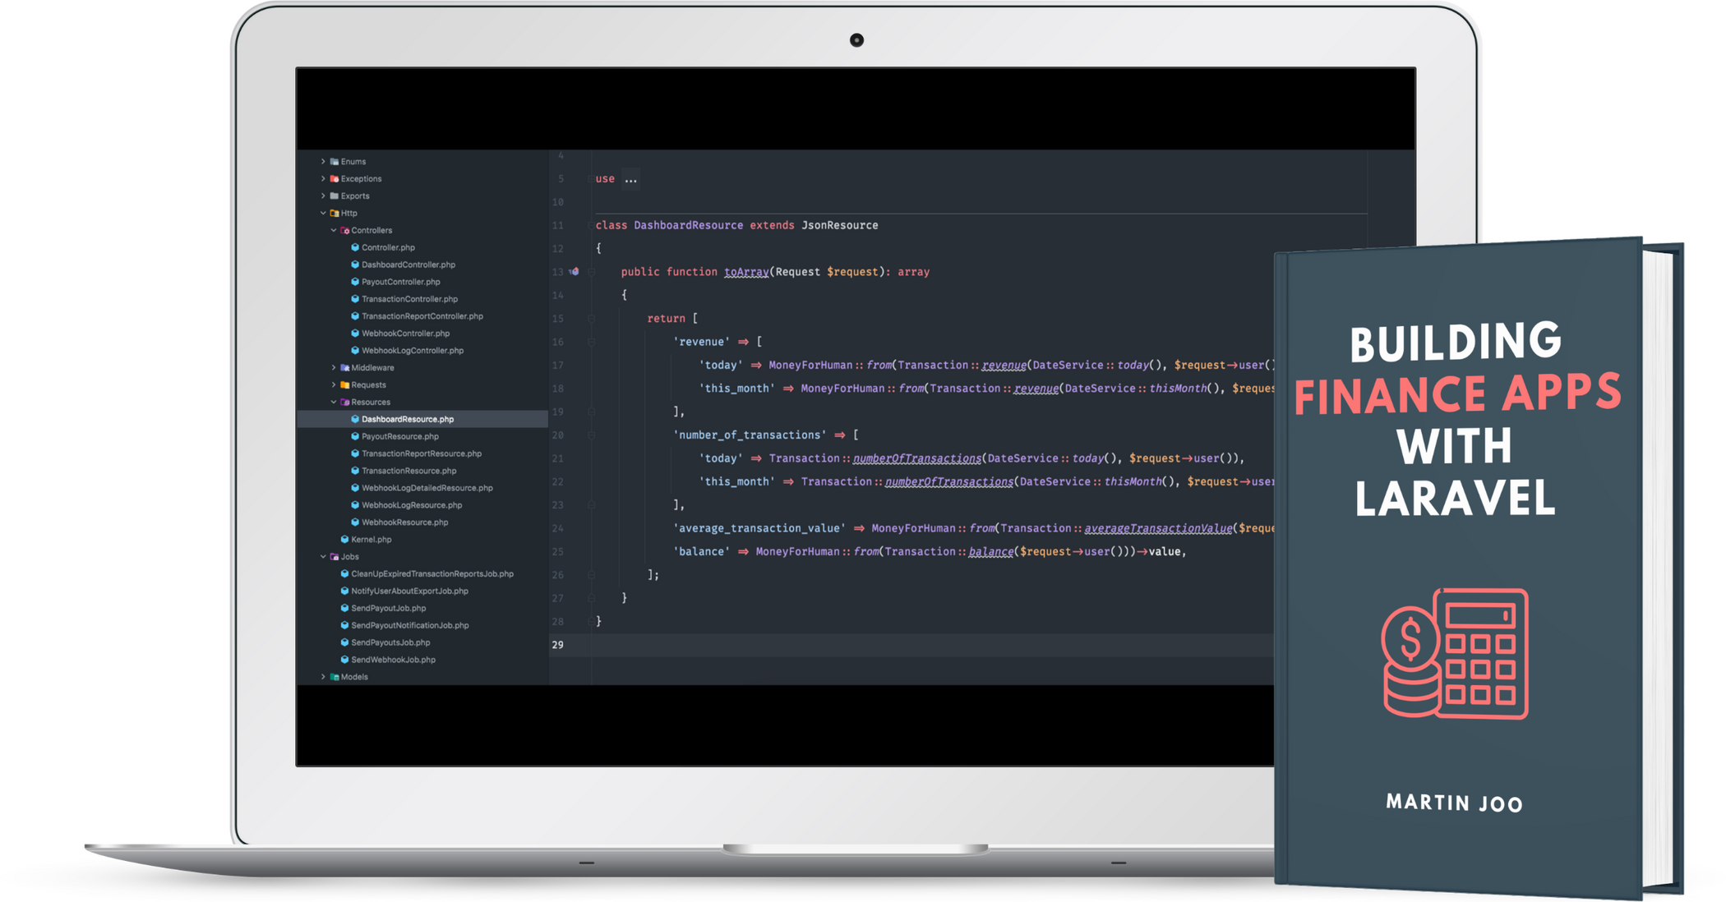Collapse the Jobs folder chevron
Screen dimensions: 1726x902
(323, 557)
